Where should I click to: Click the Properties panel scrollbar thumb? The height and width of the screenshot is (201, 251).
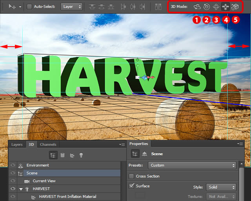point(242,184)
